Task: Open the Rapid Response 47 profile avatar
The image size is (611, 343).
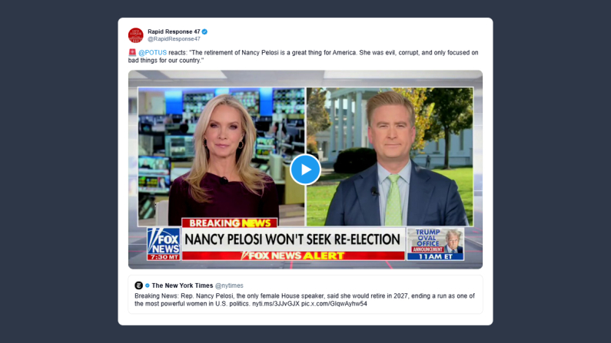Action: click(x=135, y=35)
